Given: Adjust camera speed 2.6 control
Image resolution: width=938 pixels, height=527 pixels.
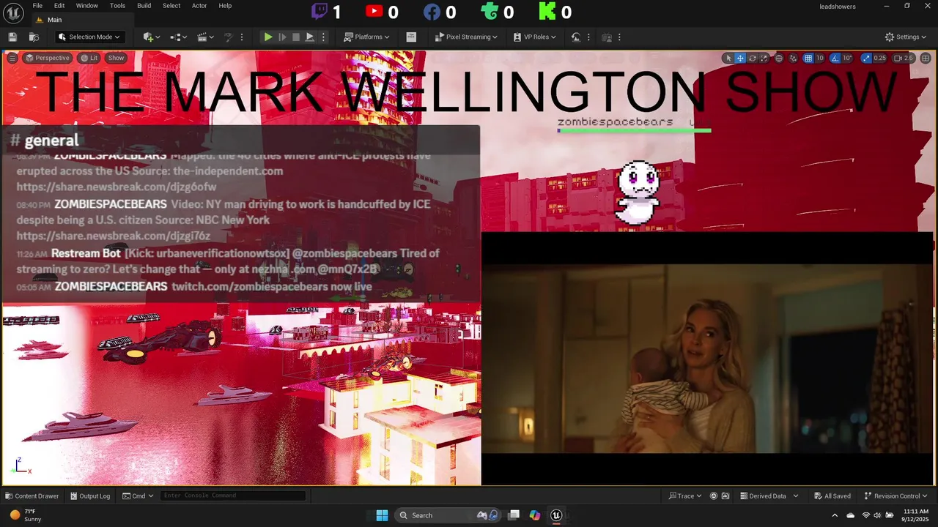Looking at the screenshot, I should pos(903,58).
